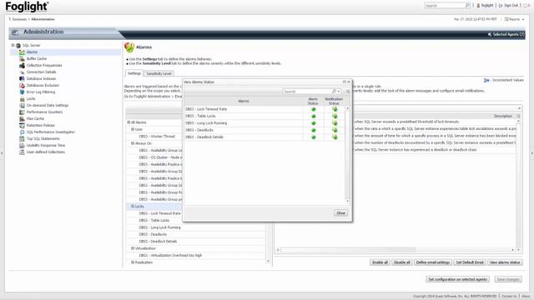The image size is (534, 300).
Task: Open the Buffer Cache settings icon
Action: pos(22,59)
